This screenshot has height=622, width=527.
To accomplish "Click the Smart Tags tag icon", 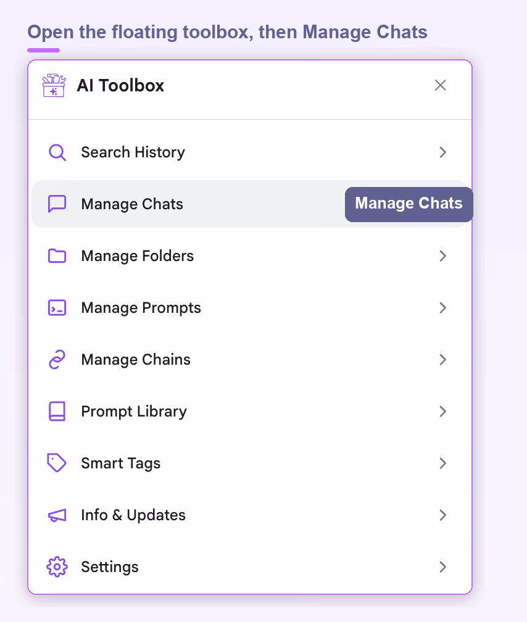I will [57, 463].
